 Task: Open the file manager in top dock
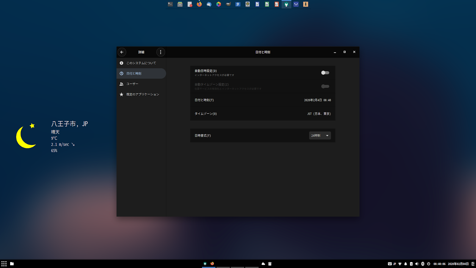click(180, 4)
